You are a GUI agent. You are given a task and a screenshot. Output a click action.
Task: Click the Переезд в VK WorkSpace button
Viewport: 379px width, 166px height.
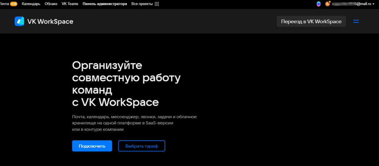pyautogui.click(x=311, y=21)
